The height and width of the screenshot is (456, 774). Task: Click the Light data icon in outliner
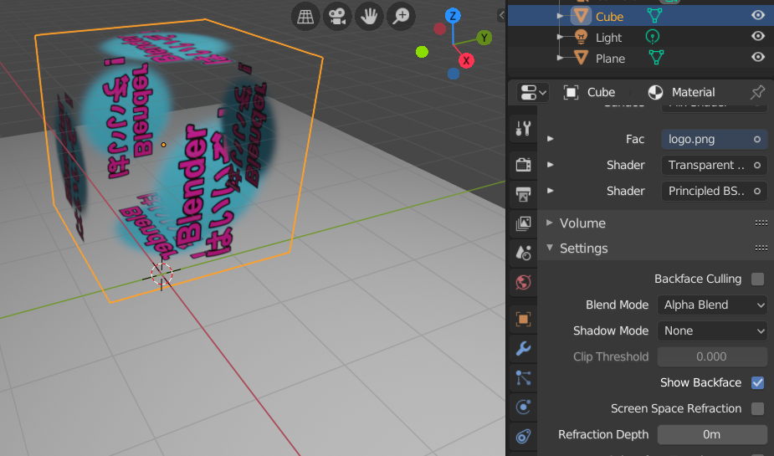(x=653, y=37)
